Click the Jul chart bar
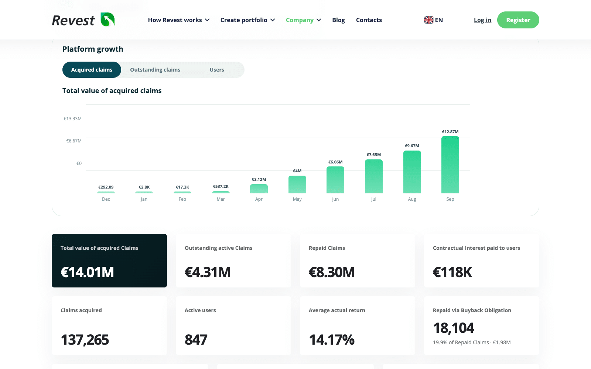The image size is (591, 369). pyautogui.click(x=374, y=176)
